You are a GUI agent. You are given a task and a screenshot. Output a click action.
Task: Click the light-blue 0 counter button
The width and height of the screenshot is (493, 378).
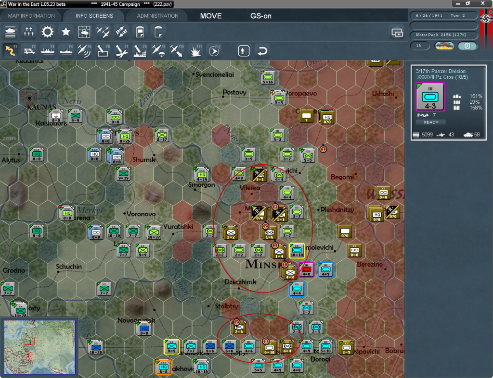(467, 46)
